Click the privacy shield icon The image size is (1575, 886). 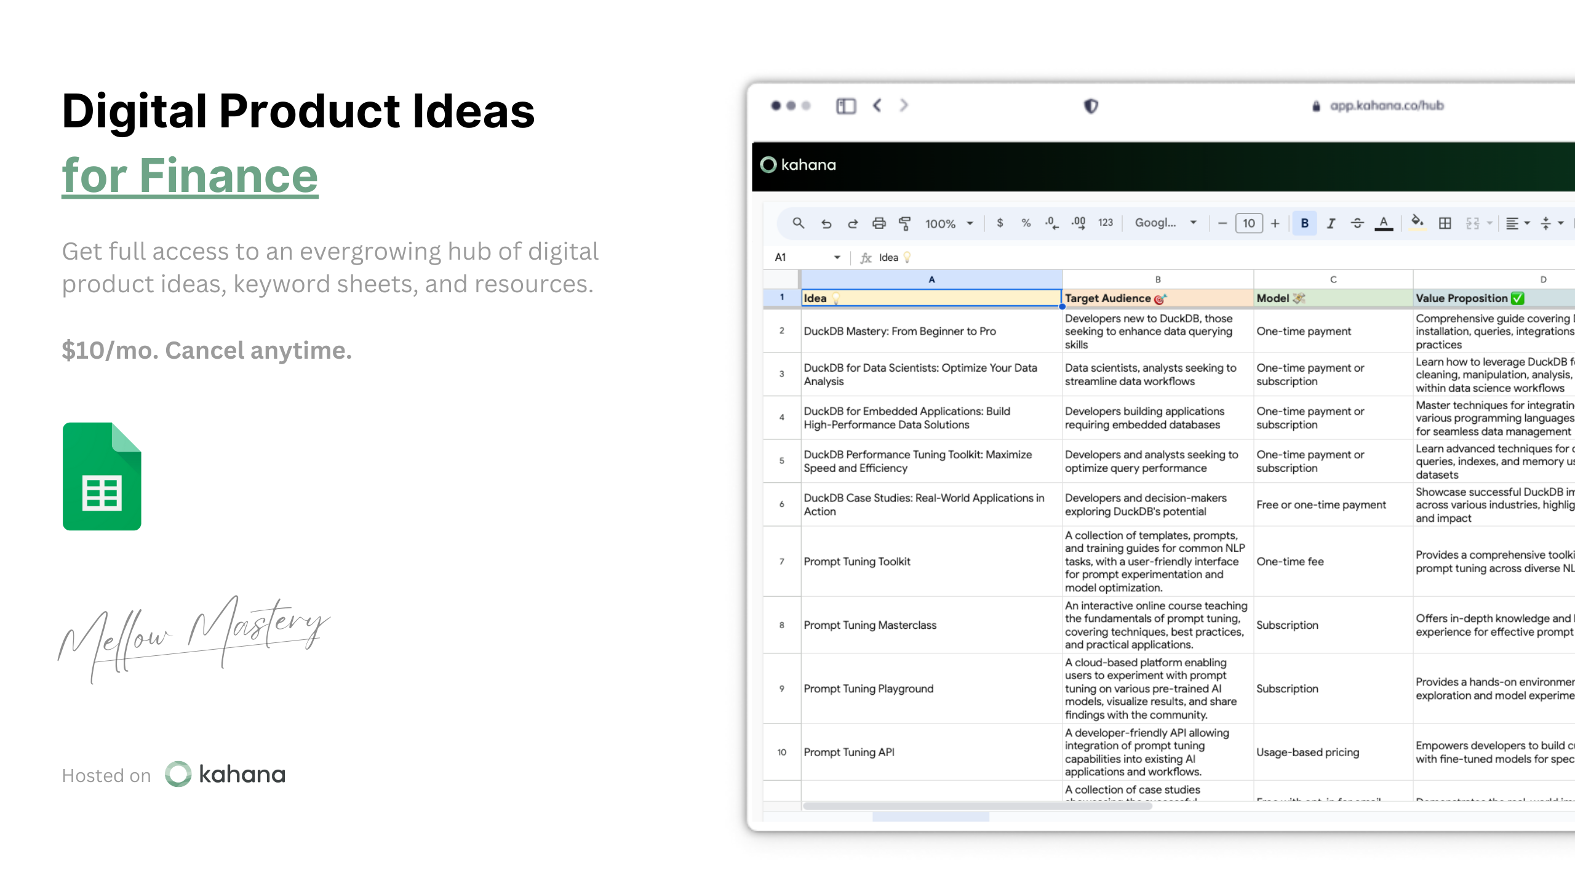pos(1091,106)
